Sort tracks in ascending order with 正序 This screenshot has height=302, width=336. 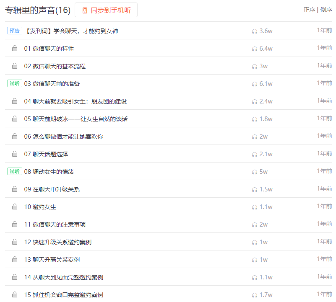click(309, 10)
